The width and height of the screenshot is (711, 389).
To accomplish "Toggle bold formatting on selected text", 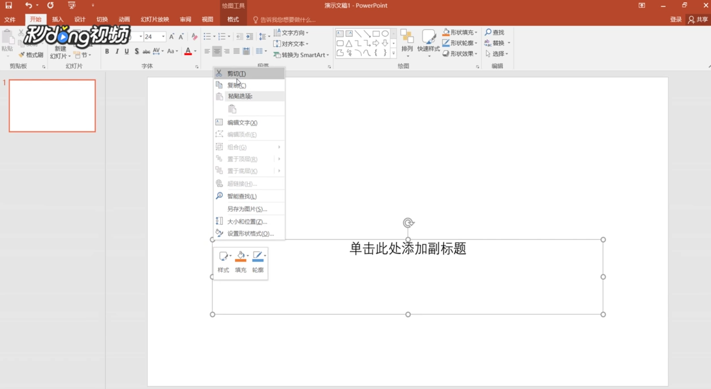I will tap(107, 52).
